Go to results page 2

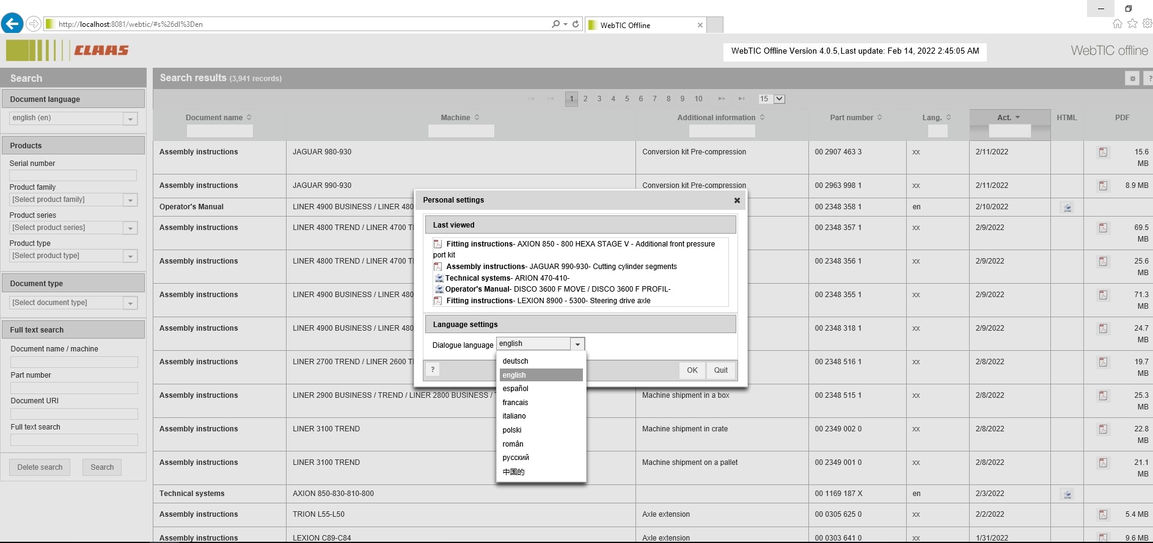pos(585,99)
